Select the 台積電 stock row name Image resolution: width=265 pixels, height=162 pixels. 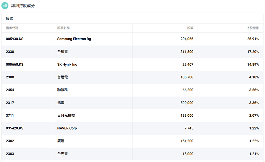(x=62, y=52)
